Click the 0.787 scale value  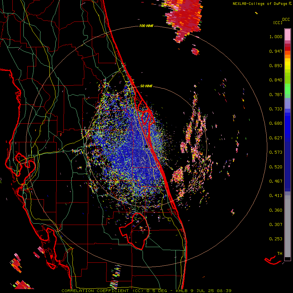click(276, 94)
